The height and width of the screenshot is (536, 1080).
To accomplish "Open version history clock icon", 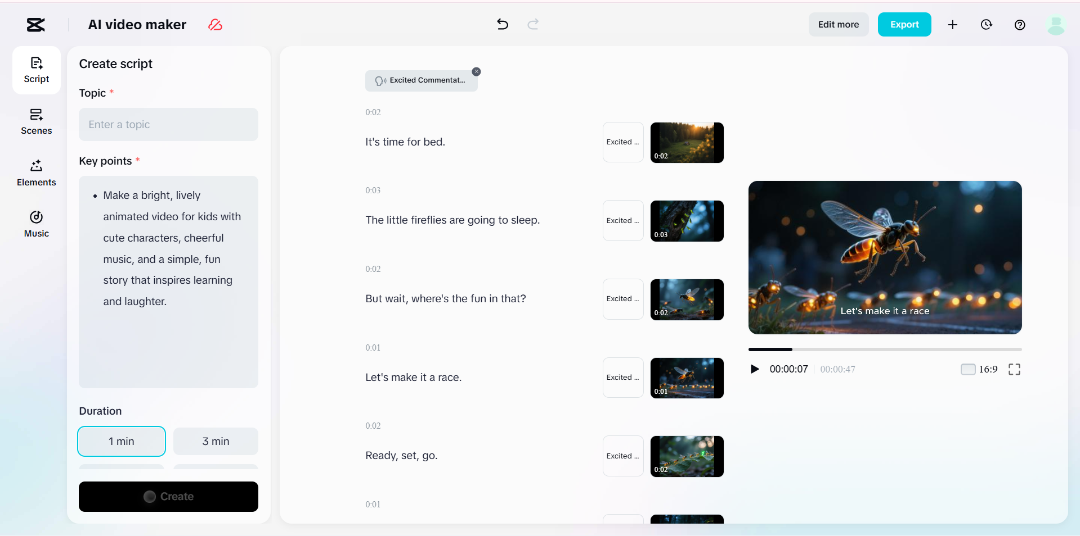I will [986, 25].
